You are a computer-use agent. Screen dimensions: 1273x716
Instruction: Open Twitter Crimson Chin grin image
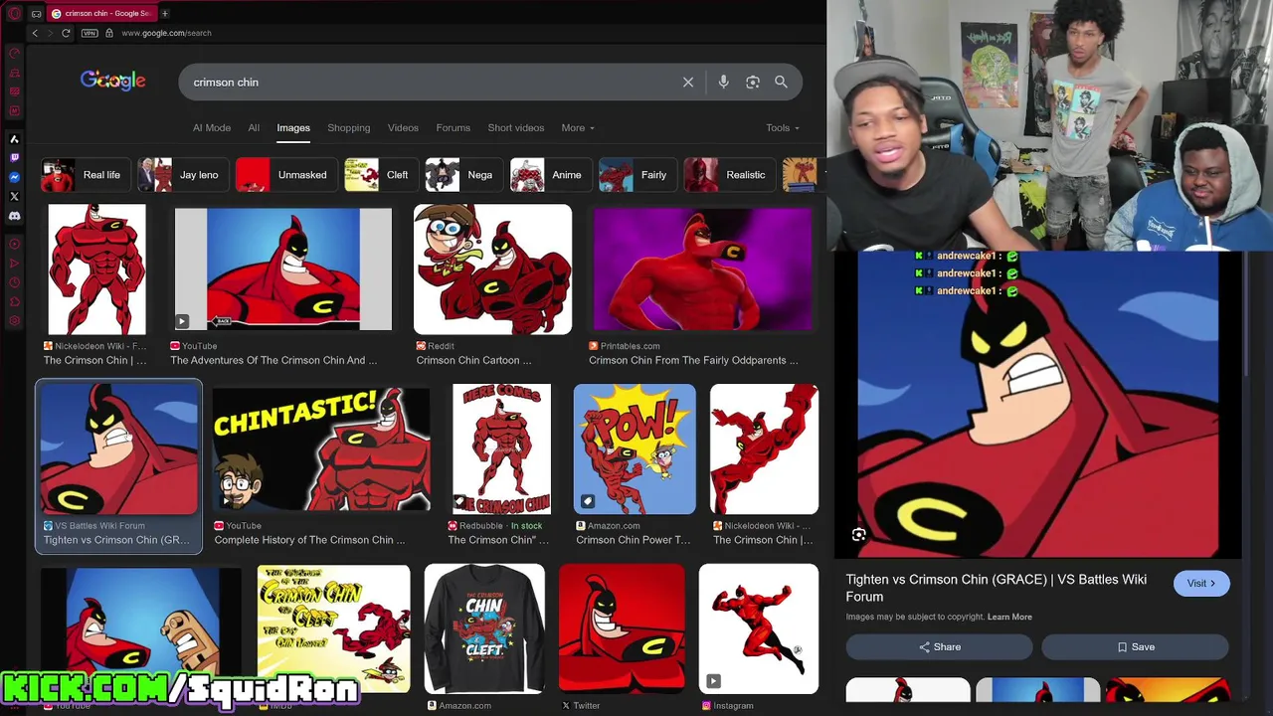[622, 628]
